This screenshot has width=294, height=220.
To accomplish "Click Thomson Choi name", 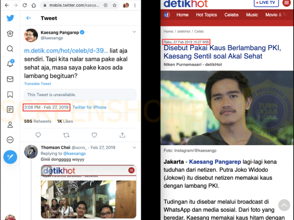I will coord(56,147).
